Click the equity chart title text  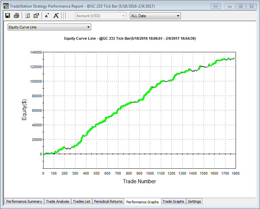(130, 38)
